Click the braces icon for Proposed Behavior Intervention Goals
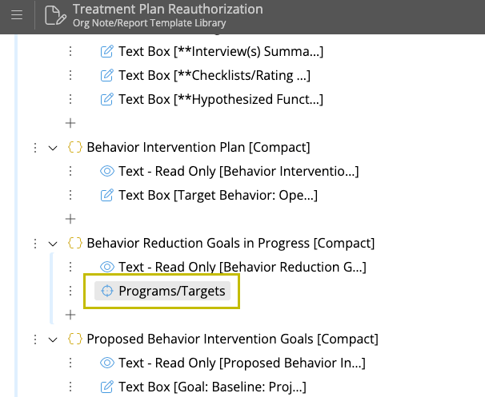The width and height of the screenshot is (485, 397). pyautogui.click(x=75, y=339)
